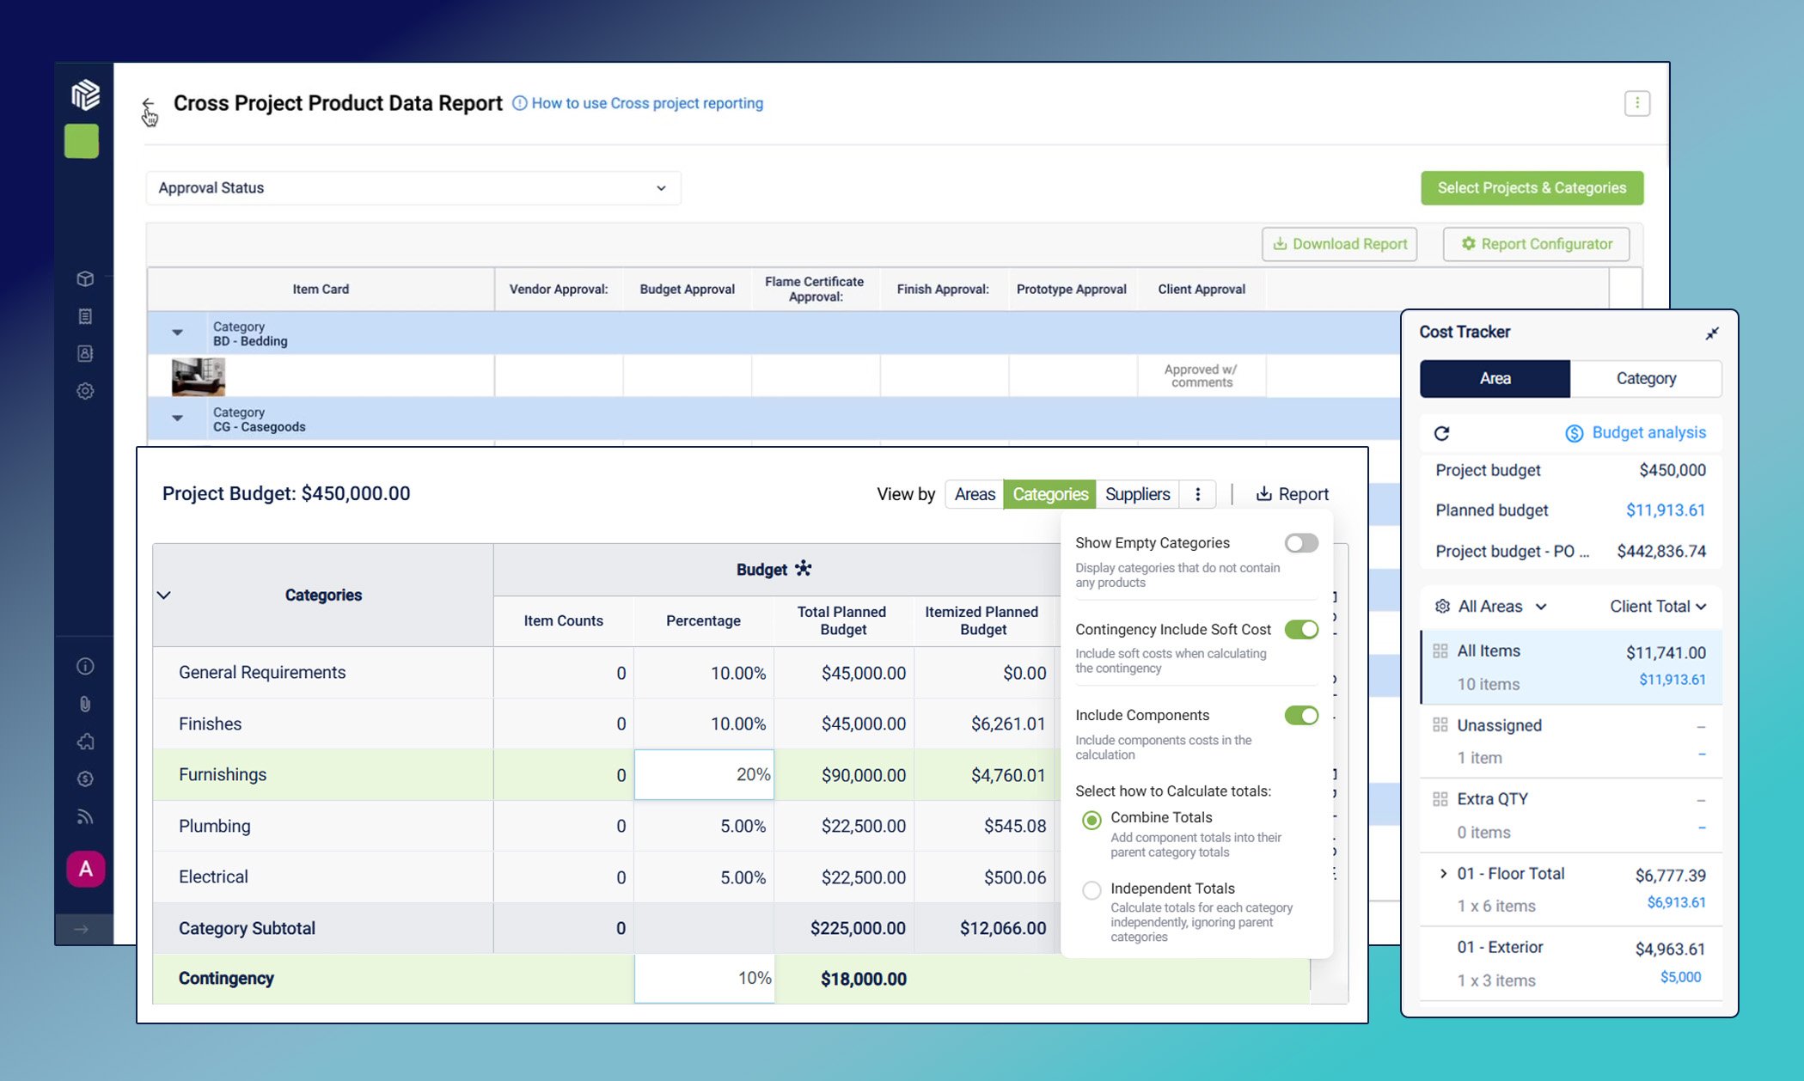
Task: Collapse the Cost Tracker panel icon
Action: tap(1711, 333)
